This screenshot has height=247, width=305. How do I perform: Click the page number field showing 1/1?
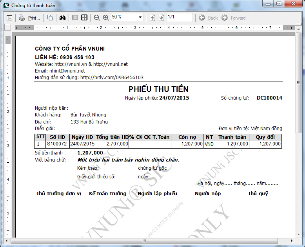(179, 17)
